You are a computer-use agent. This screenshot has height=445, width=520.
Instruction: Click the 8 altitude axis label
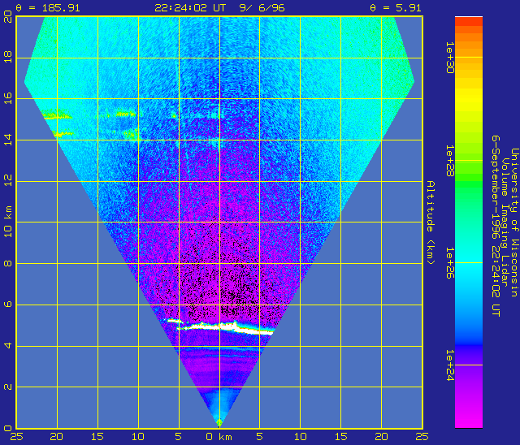[7, 263]
